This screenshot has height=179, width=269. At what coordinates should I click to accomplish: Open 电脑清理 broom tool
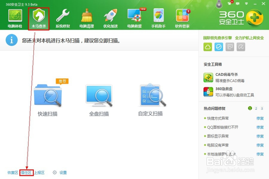[x=87, y=19]
